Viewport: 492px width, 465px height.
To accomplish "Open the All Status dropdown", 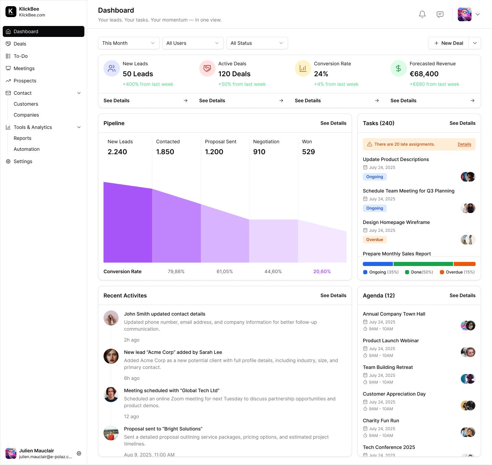I will pyautogui.click(x=257, y=43).
